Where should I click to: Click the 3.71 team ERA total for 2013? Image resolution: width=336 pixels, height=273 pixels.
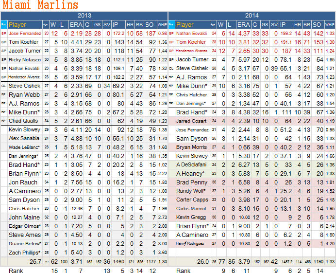tap(77, 262)
